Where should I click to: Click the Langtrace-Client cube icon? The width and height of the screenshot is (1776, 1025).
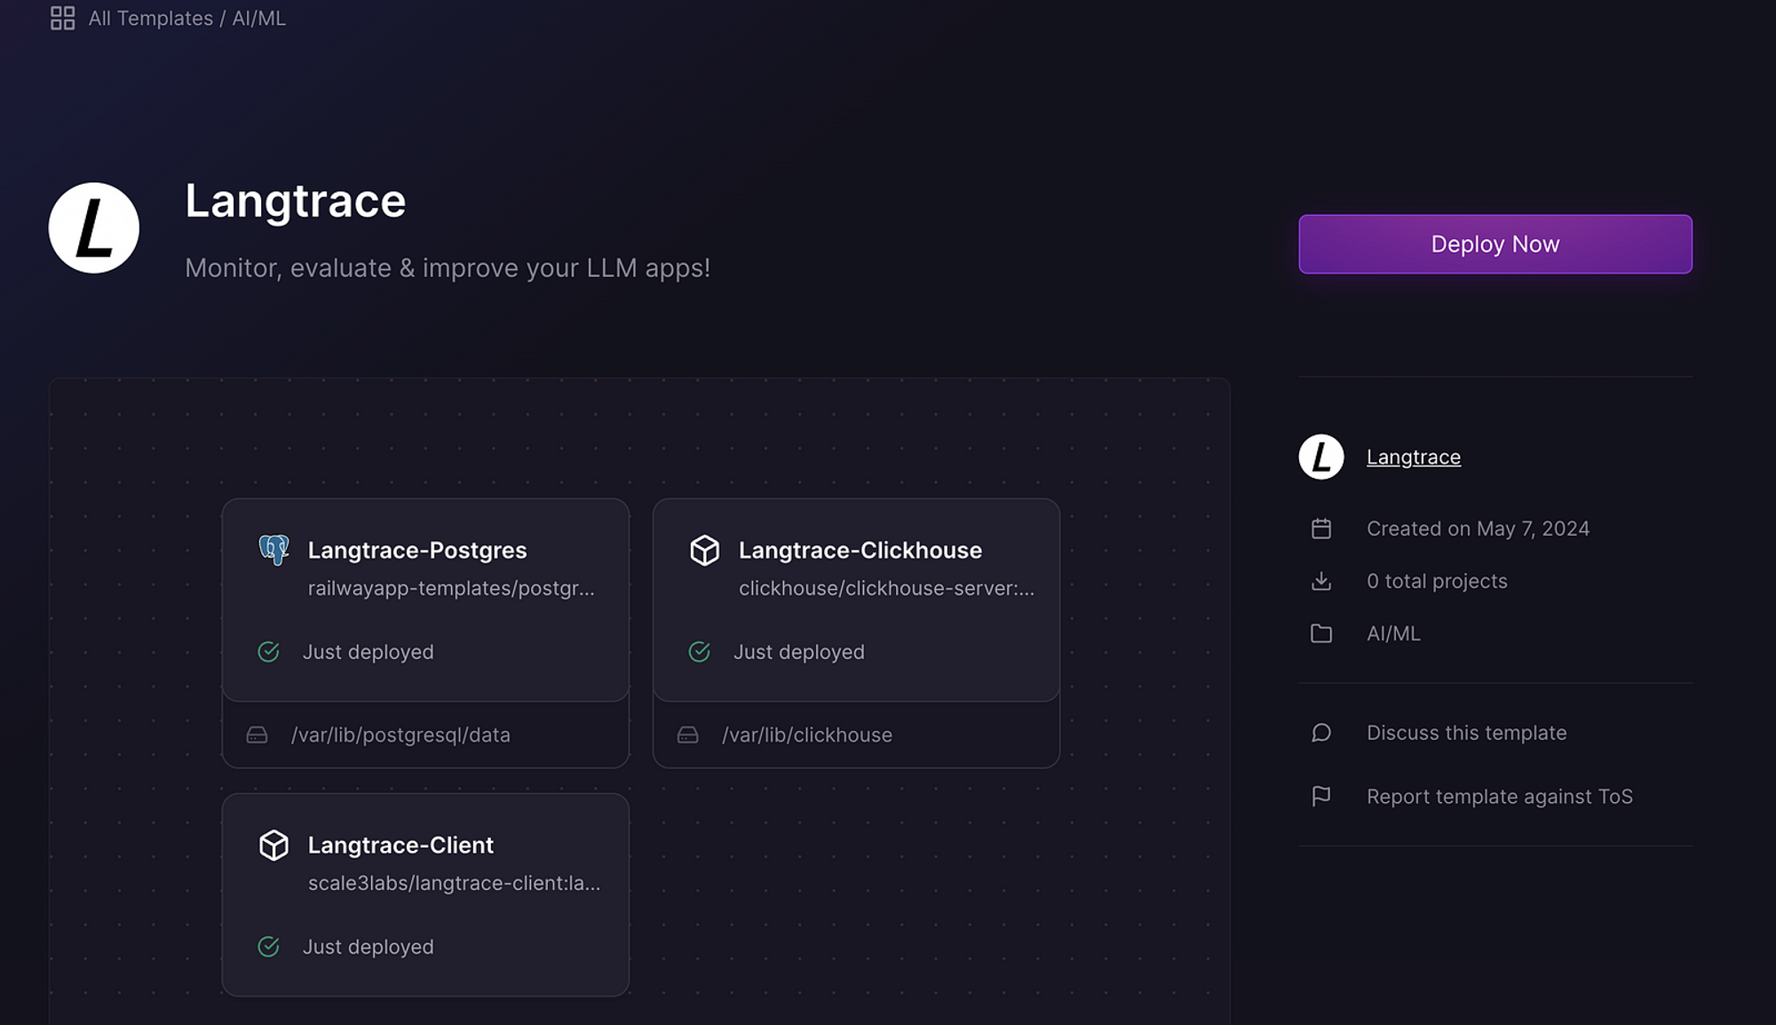274,845
